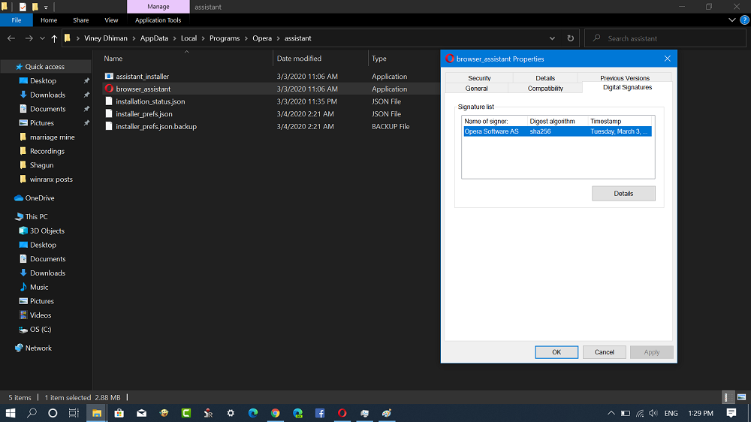Go back with the back arrow
This screenshot has height=422, width=751.
(11, 38)
